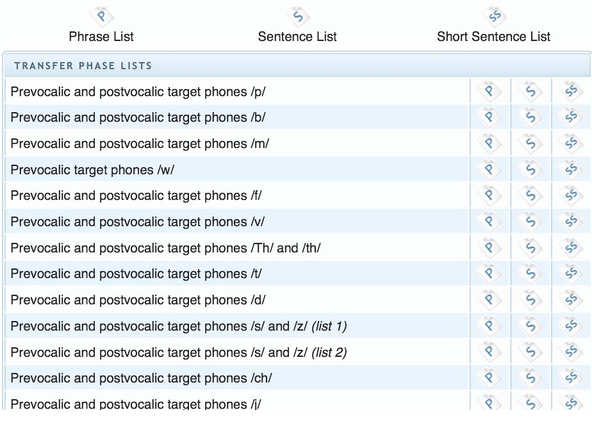Viewport: 592px width, 428px height.
Task: Open sentence list for /t/ target phones
Action: coord(530,274)
